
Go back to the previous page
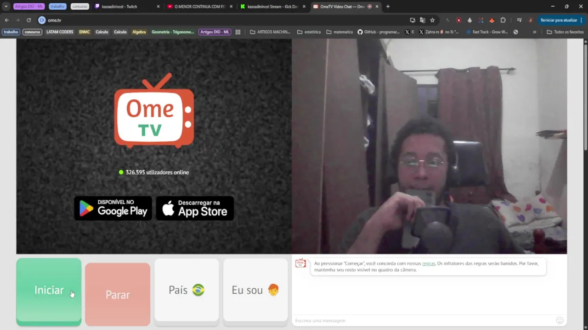pos(6,20)
